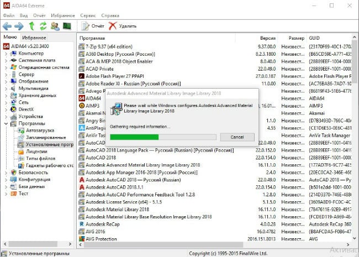Select the Компьютер icon in the tree
The image size is (359, 257).
click(x=14, y=53)
